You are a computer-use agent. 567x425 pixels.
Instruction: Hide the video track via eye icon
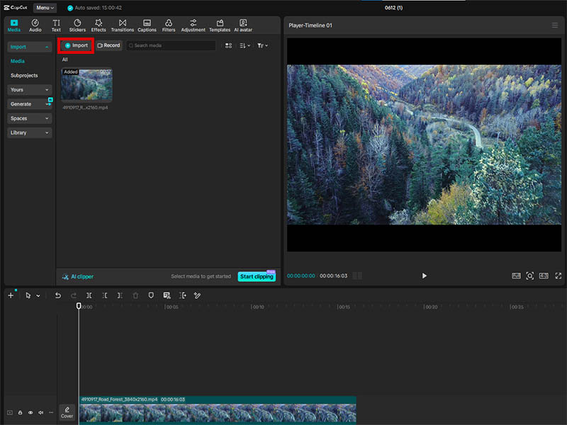tap(30, 412)
